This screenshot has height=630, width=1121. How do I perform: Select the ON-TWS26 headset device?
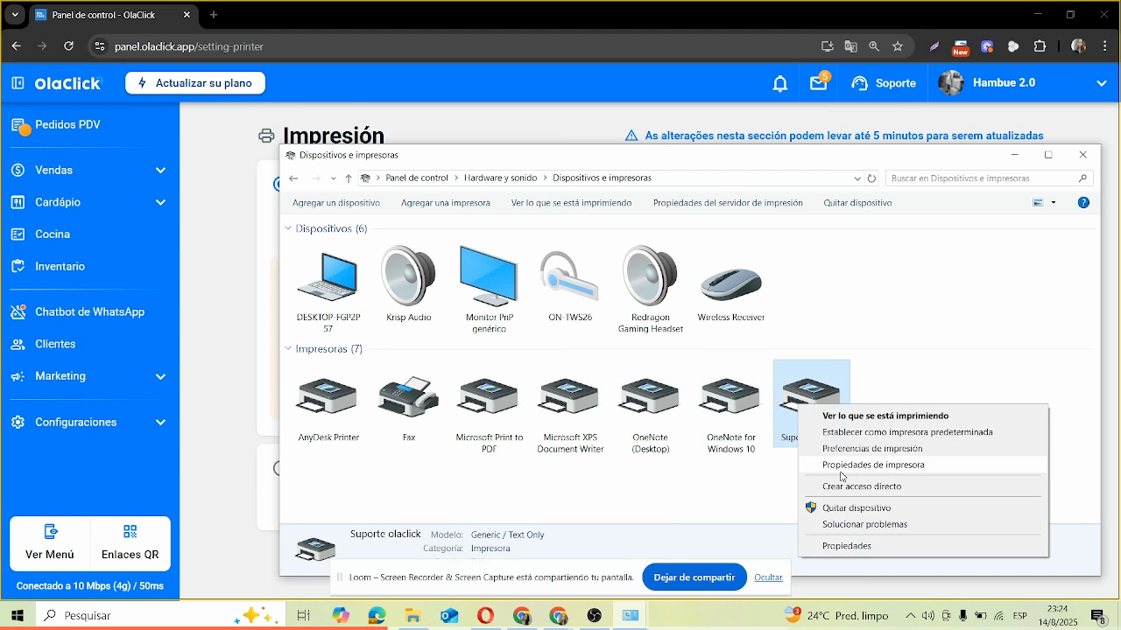[569, 284]
